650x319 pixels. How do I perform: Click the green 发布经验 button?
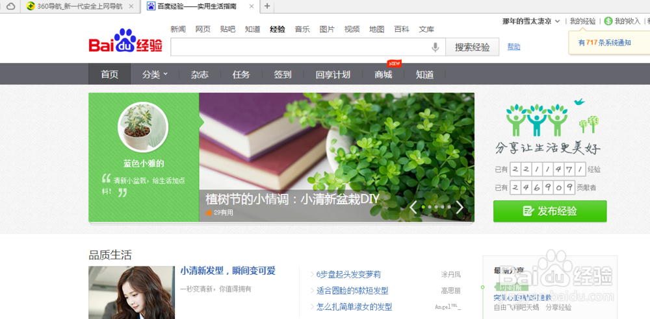(550, 211)
